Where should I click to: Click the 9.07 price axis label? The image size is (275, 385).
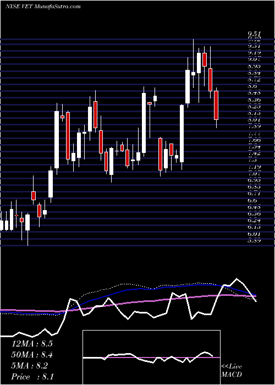click(x=254, y=59)
